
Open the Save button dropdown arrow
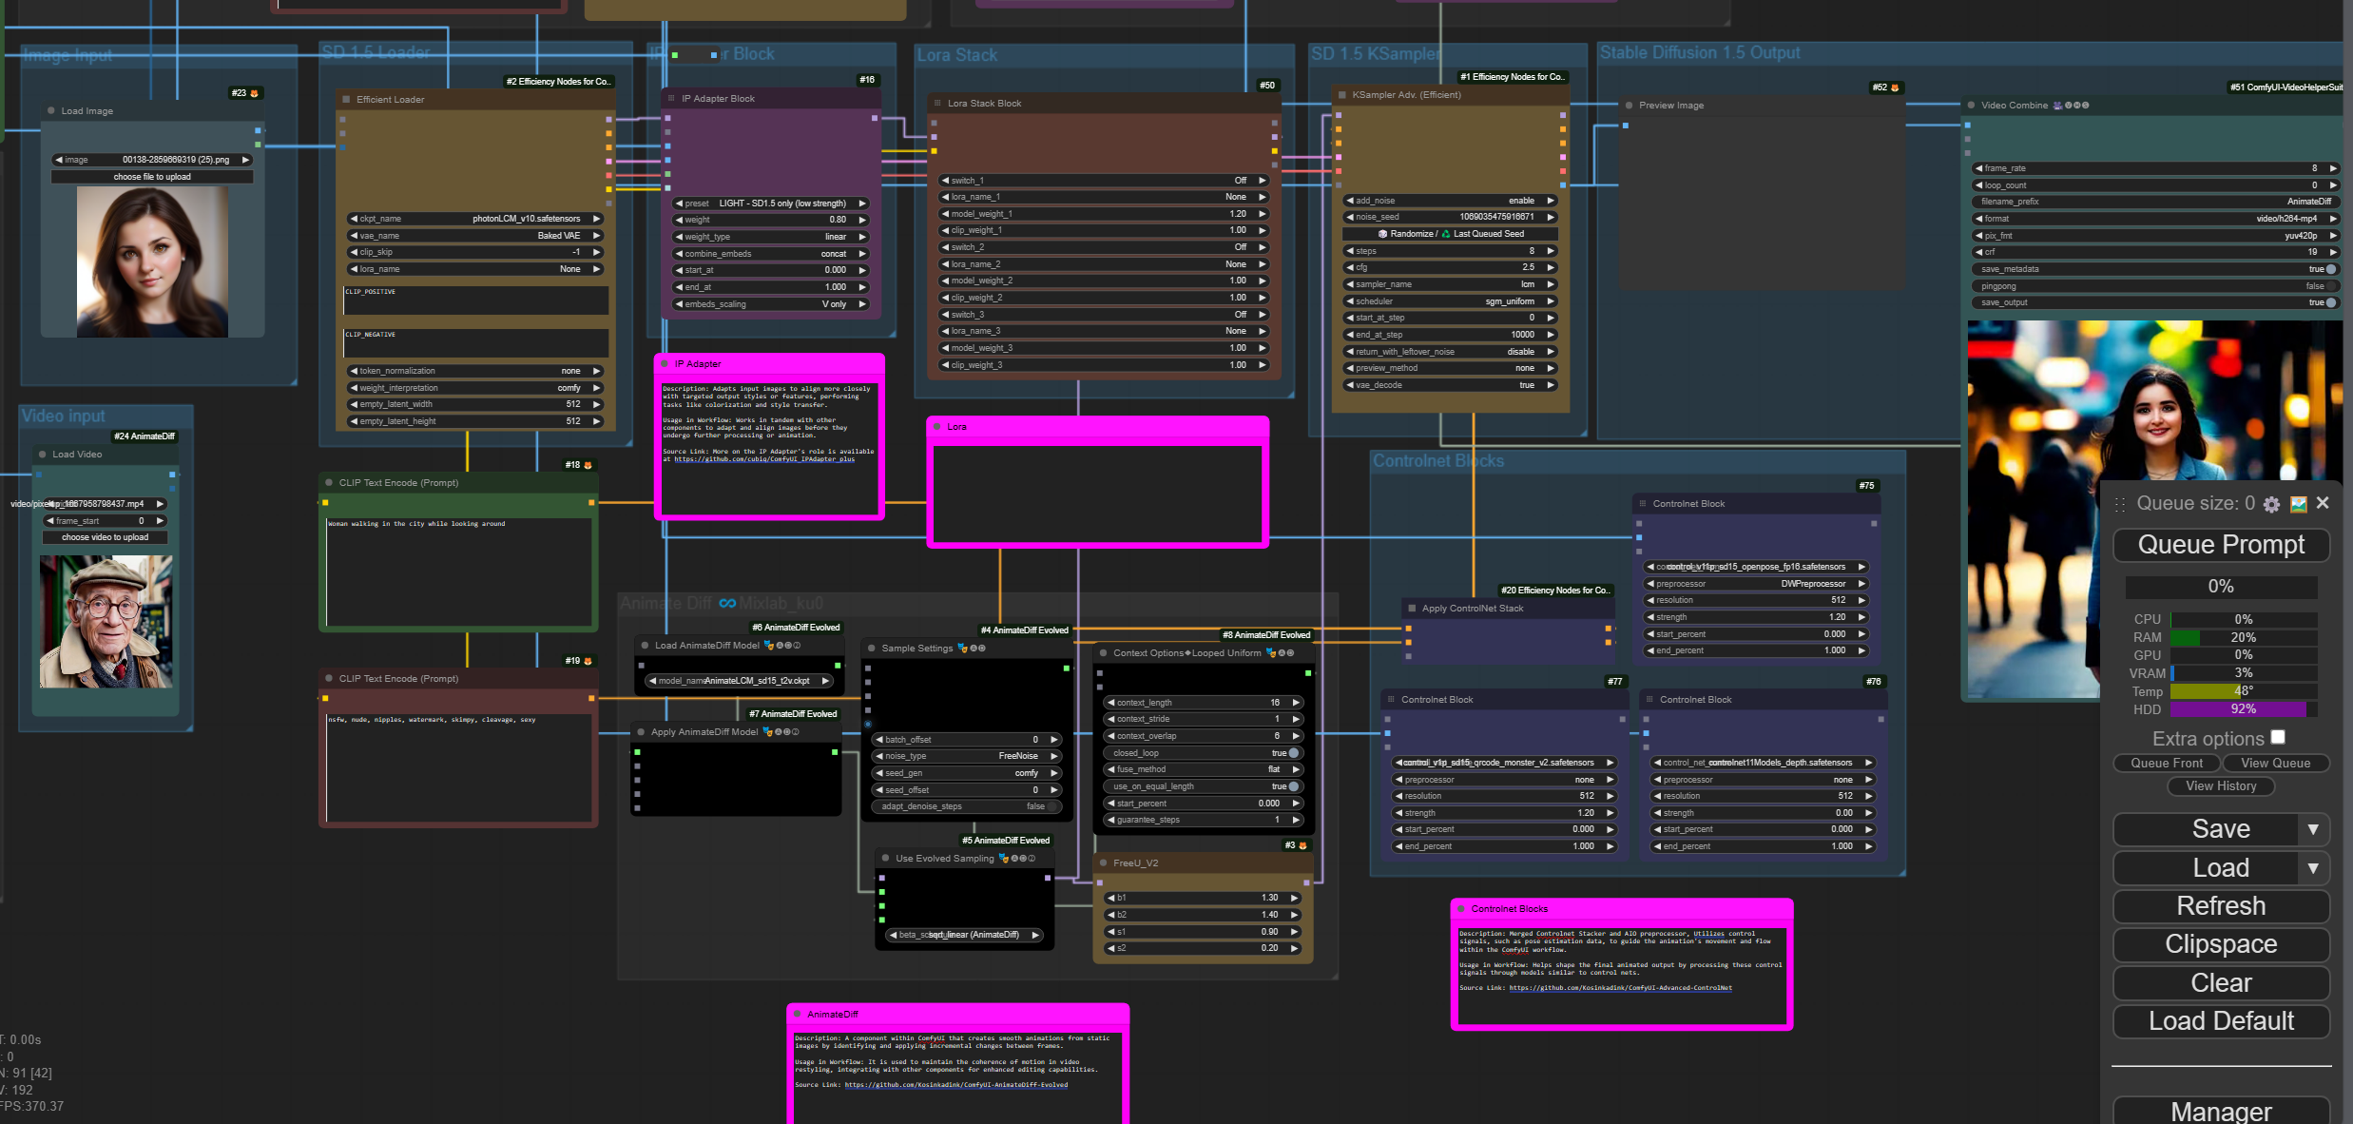2312,829
